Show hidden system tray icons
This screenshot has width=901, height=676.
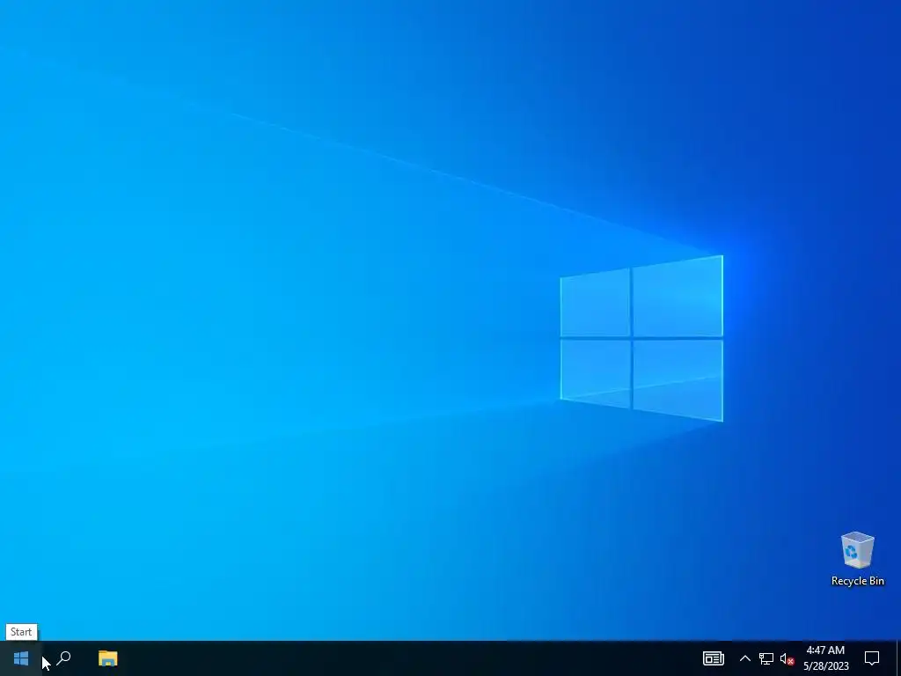(744, 658)
